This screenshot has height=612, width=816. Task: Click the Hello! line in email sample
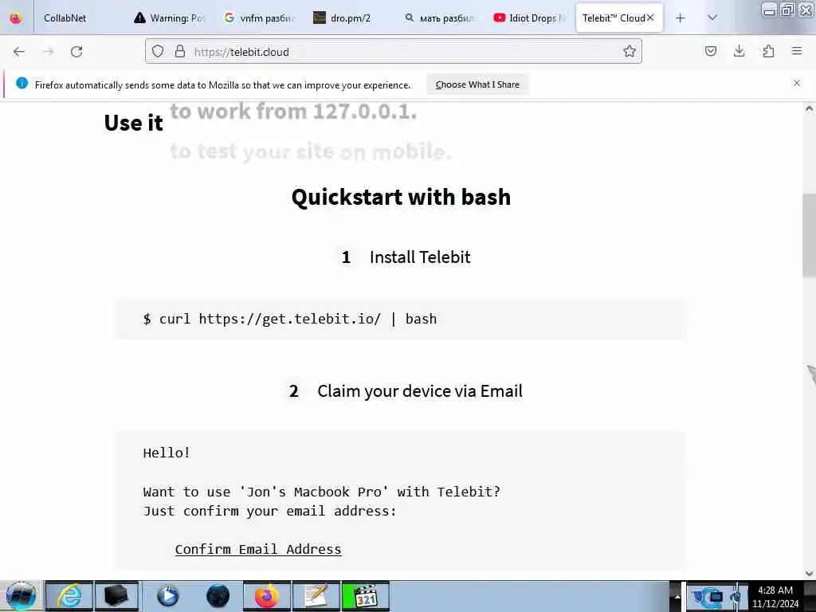coord(167,453)
